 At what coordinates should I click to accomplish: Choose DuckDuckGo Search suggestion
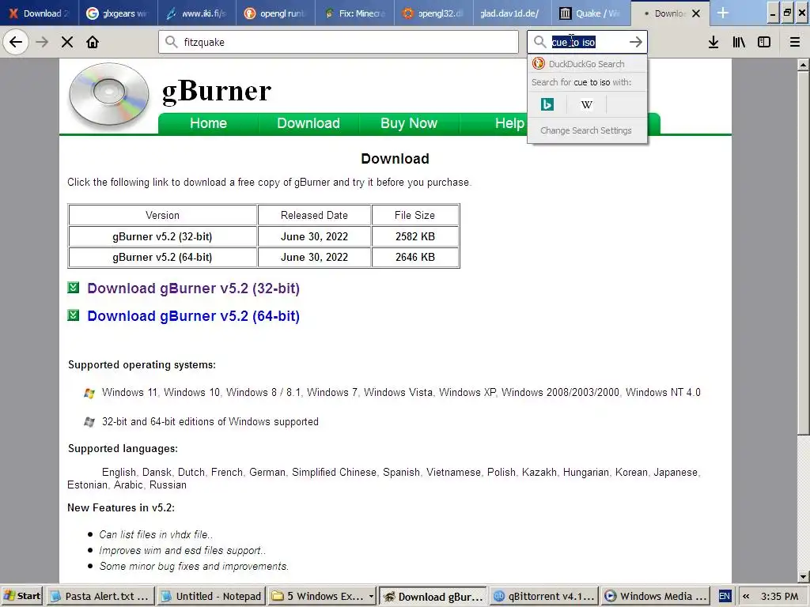[588, 63]
